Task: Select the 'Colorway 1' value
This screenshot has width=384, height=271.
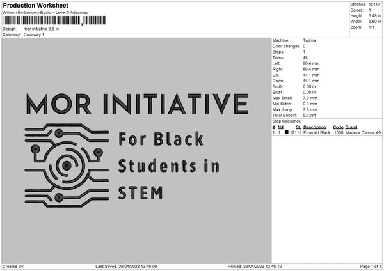Action: pos(34,35)
